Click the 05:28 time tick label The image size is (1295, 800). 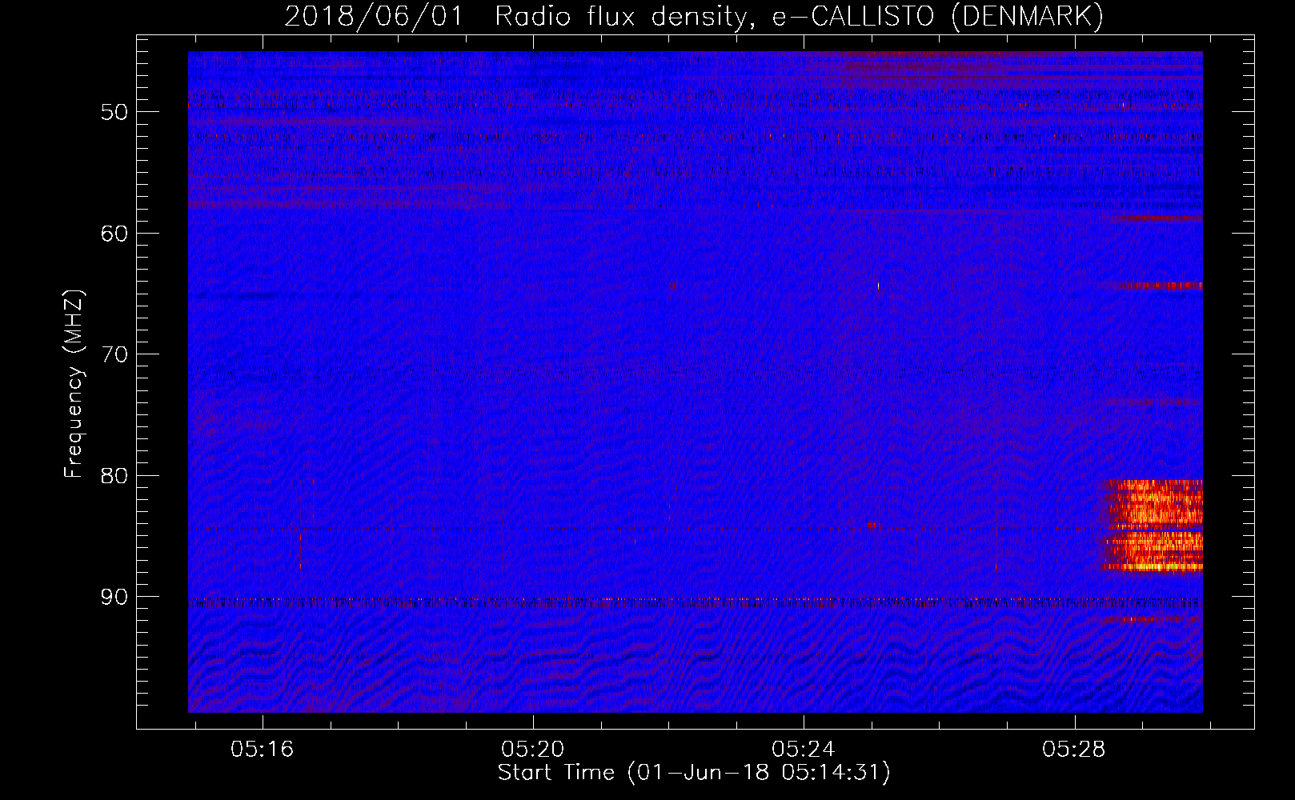point(1073,750)
